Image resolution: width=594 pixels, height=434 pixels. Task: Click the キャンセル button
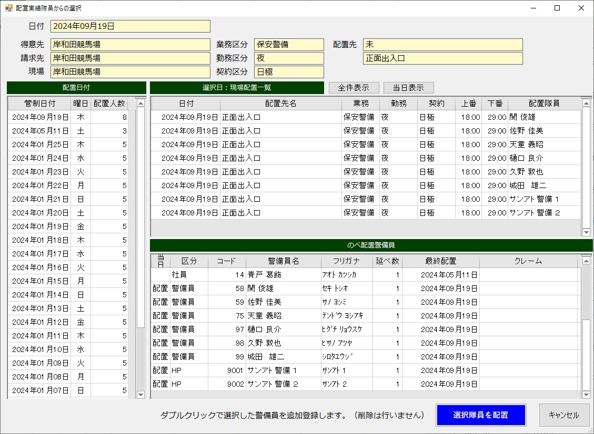point(563,415)
